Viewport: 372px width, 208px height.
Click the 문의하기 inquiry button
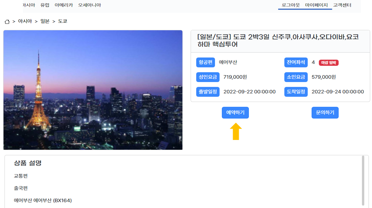coord(325,112)
